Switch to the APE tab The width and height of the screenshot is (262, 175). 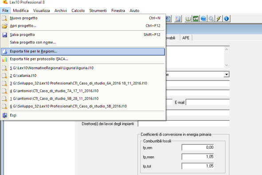click(x=186, y=38)
